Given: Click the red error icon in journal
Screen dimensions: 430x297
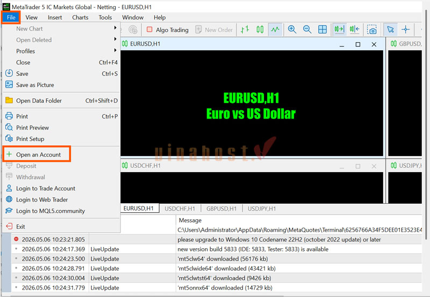Looking at the screenshot, I should click(x=16, y=239).
